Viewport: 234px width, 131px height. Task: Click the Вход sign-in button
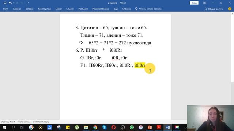194,3
